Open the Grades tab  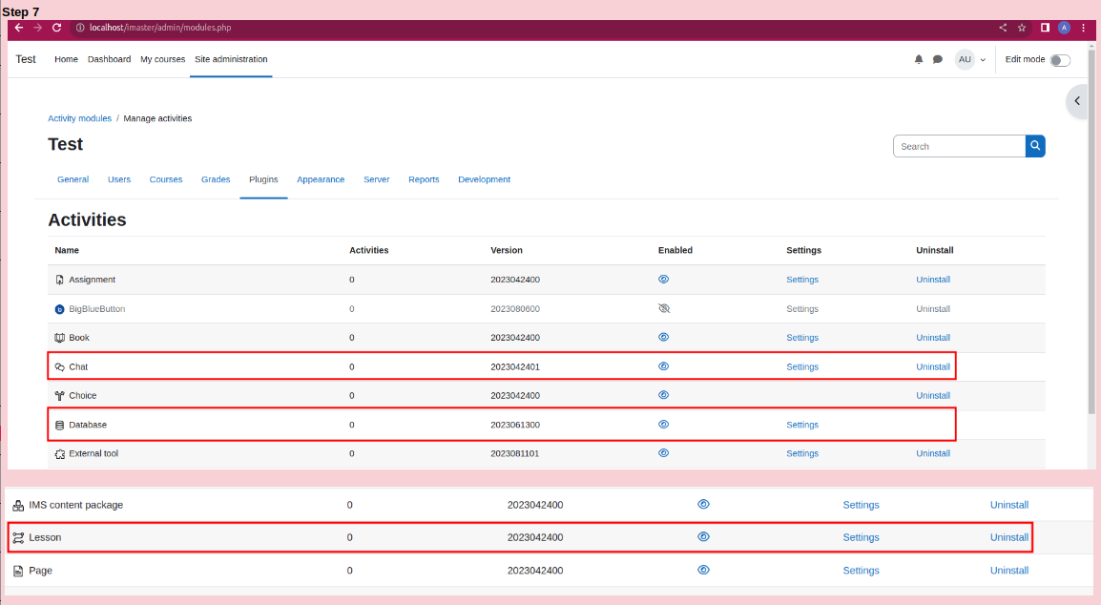click(216, 180)
